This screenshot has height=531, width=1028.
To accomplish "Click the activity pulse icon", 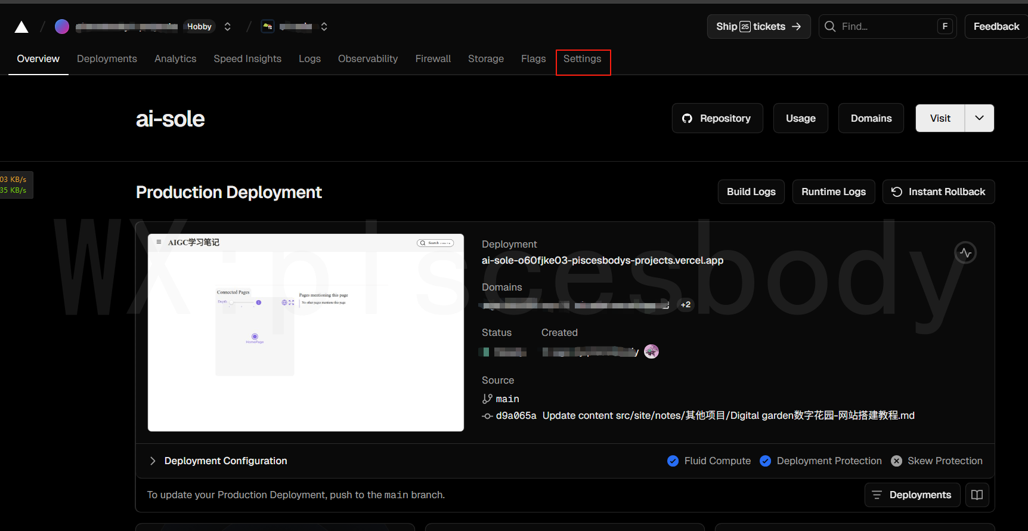I will [x=965, y=253].
